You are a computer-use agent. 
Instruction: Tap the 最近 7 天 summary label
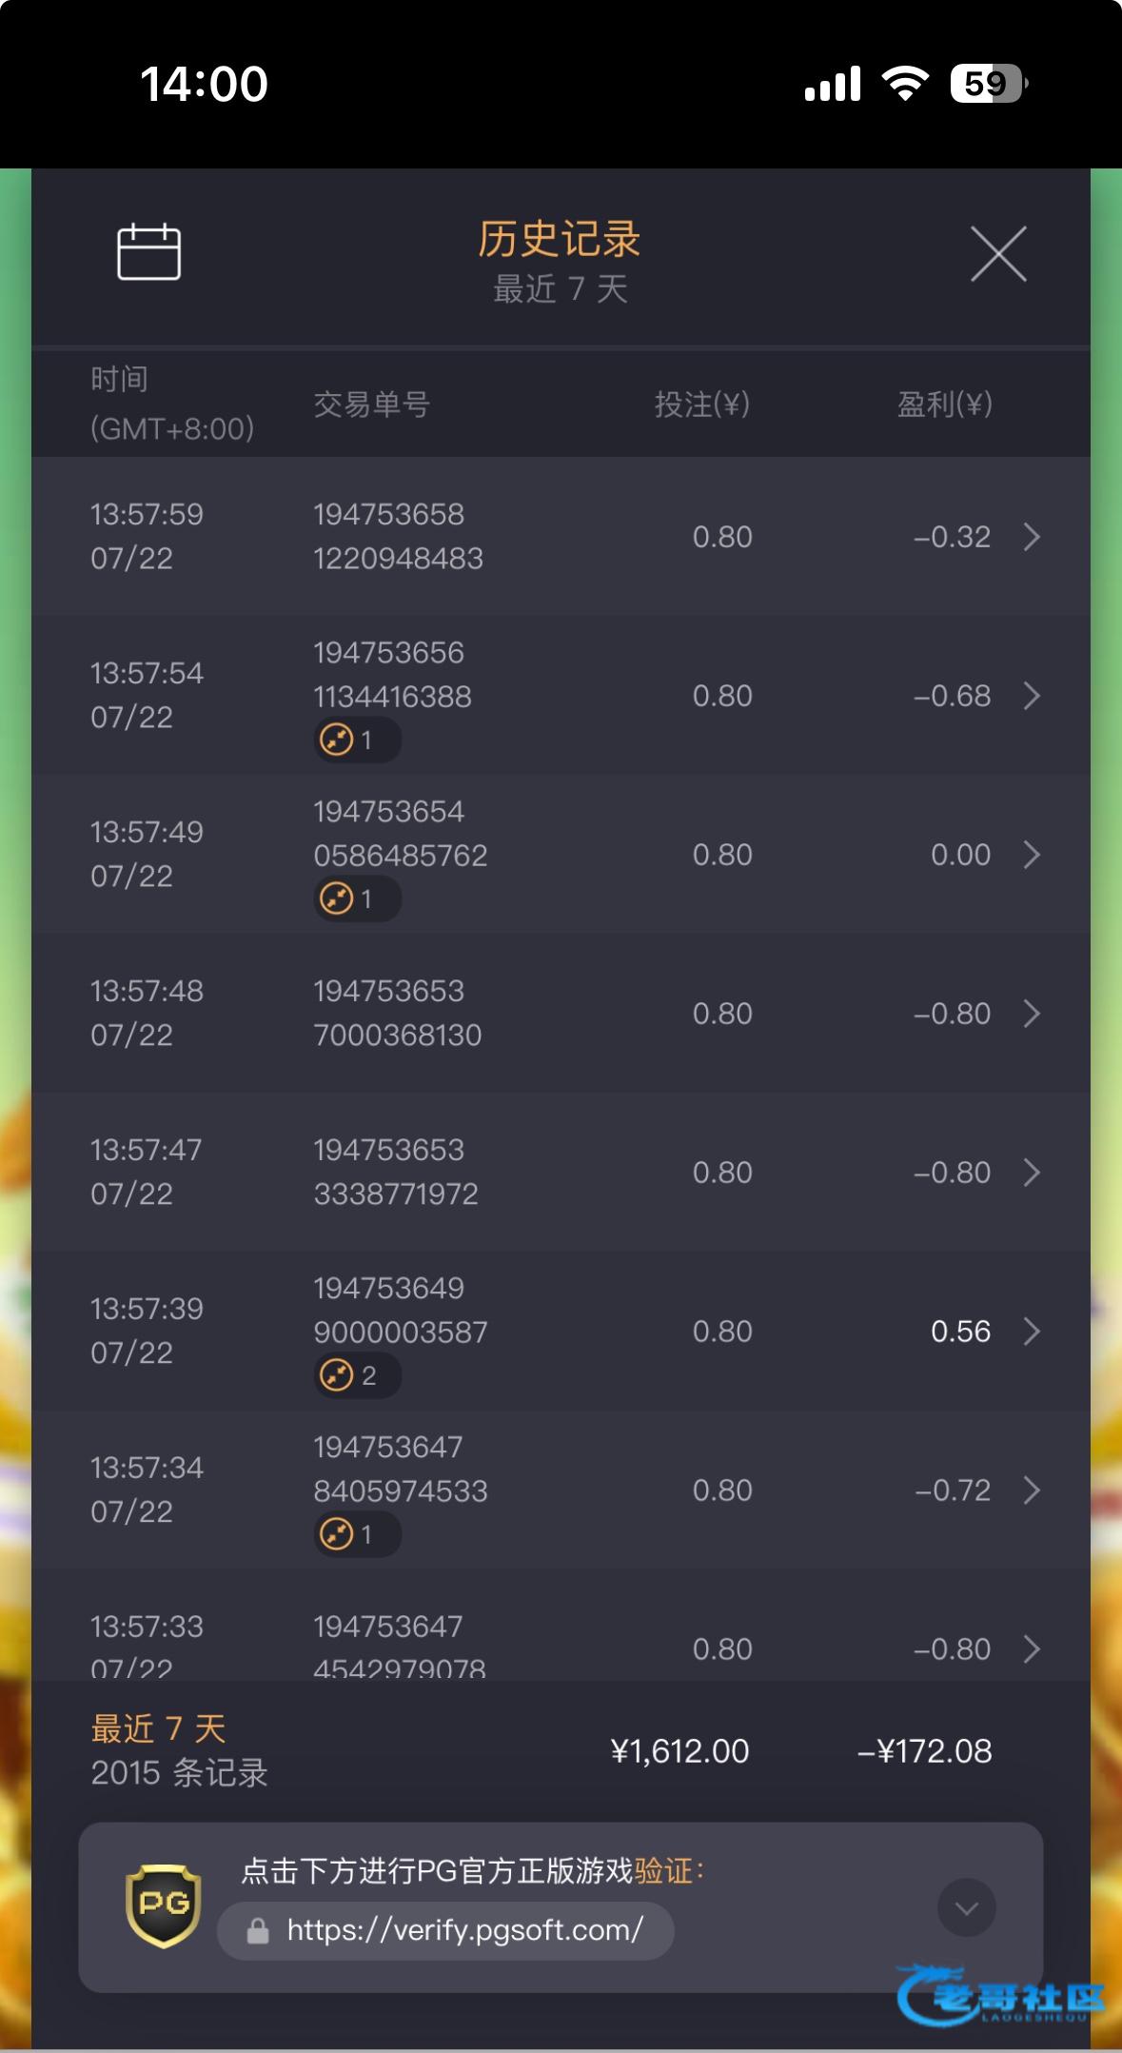point(158,1728)
